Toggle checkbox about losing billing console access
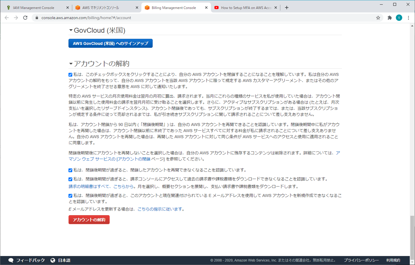 click(x=70, y=179)
